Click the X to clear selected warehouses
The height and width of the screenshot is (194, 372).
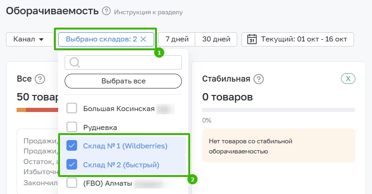click(144, 39)
